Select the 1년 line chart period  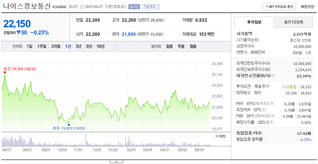(68, 46)
